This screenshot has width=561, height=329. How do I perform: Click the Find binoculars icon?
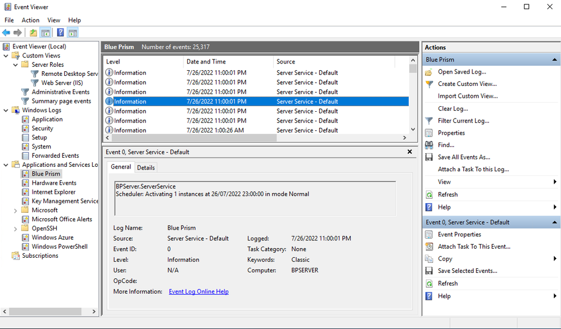point(429,145)
